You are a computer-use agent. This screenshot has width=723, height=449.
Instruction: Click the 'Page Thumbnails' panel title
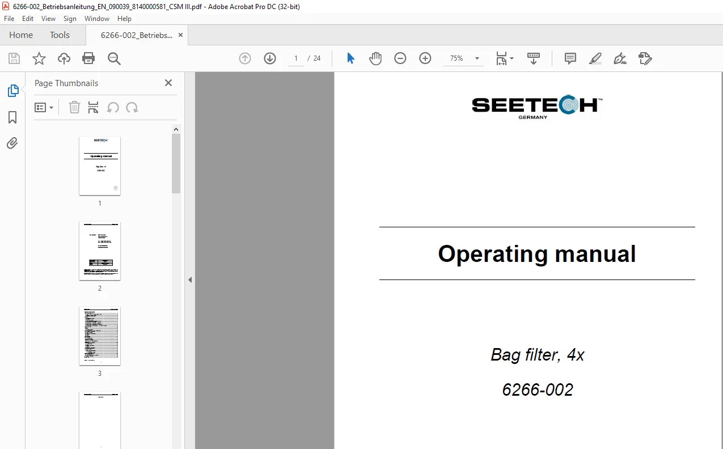tap(66, 83)
